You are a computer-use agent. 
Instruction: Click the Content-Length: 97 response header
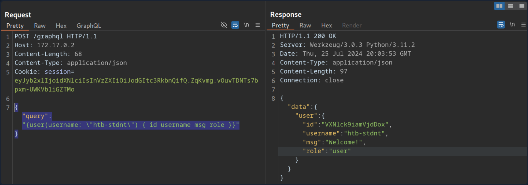pos(313,71)
